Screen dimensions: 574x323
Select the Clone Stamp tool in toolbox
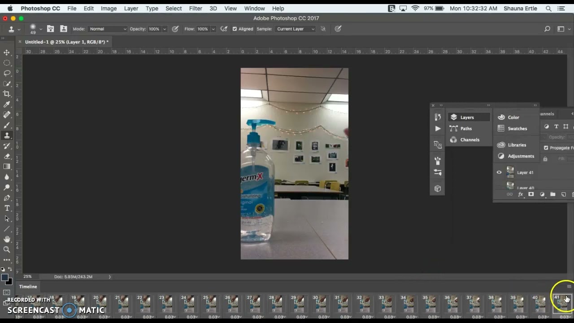click(7, 135)
